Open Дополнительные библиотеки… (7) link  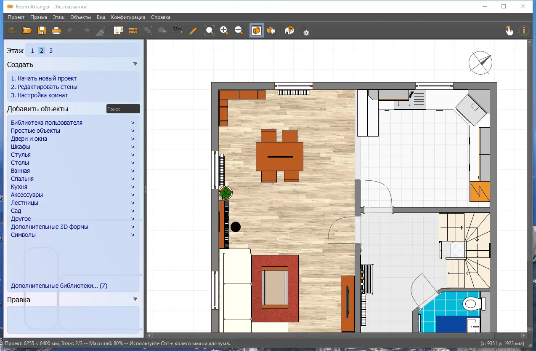[x=59, y=286]
